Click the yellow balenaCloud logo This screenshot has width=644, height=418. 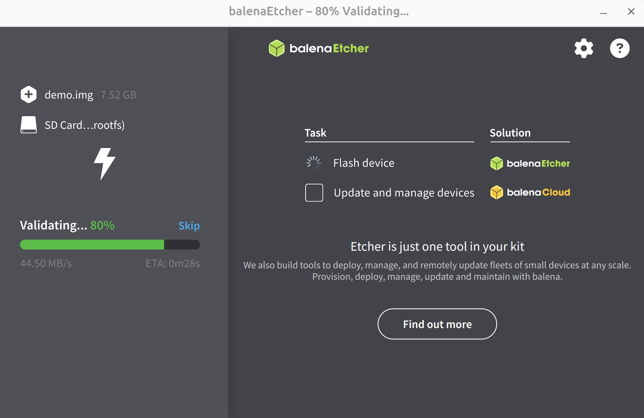(x=530, y=192)
